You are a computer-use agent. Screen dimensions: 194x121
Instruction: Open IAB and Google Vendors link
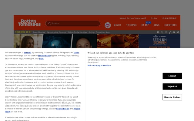[x=99, y=65]
